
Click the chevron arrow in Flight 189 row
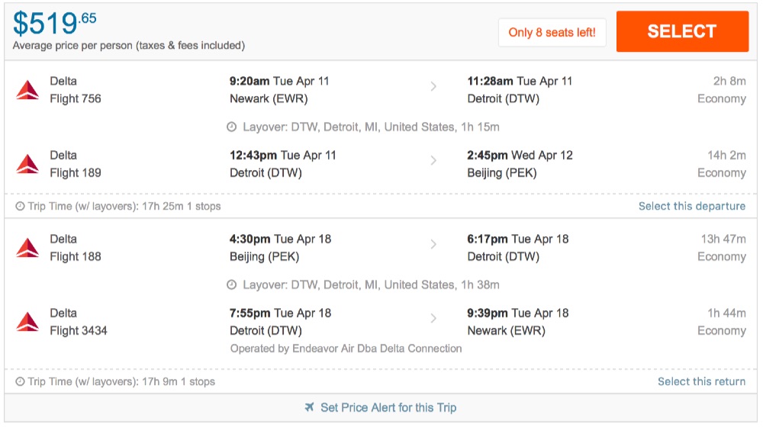(x=433, y=160)
